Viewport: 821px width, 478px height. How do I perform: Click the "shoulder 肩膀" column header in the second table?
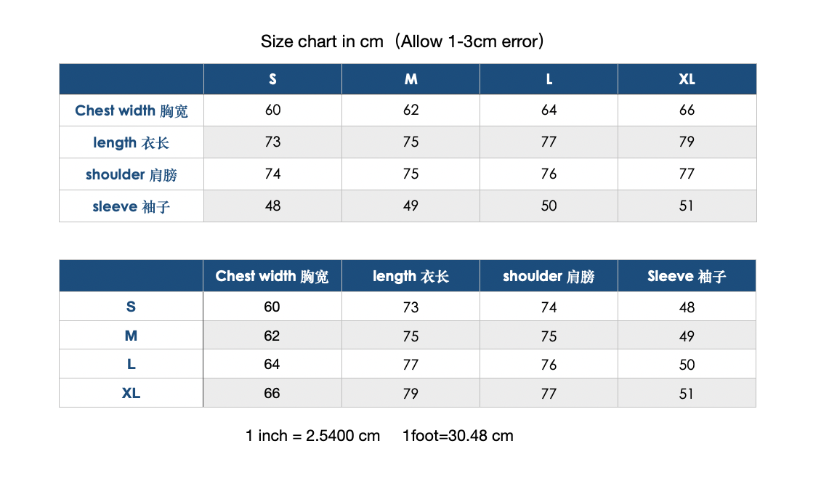549,276
